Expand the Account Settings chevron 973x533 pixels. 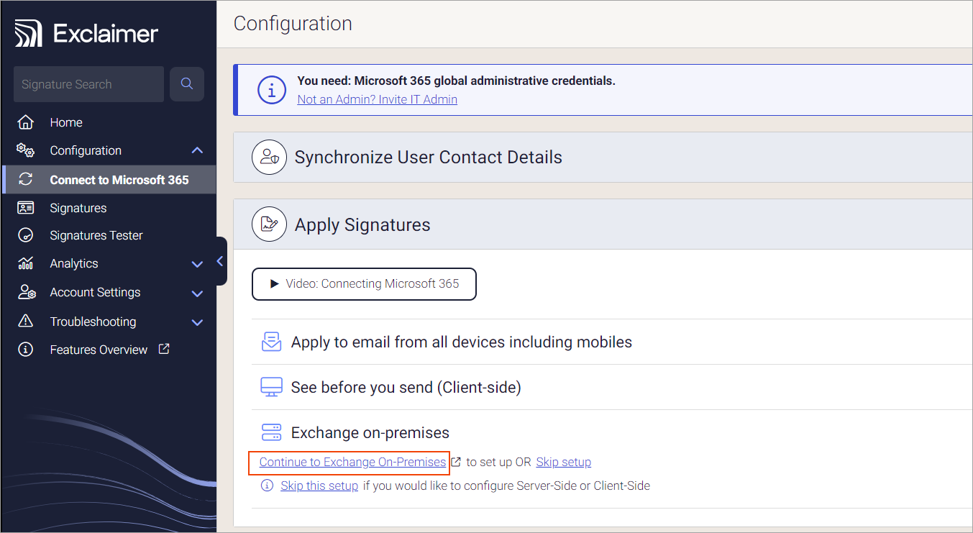[197, 293]
